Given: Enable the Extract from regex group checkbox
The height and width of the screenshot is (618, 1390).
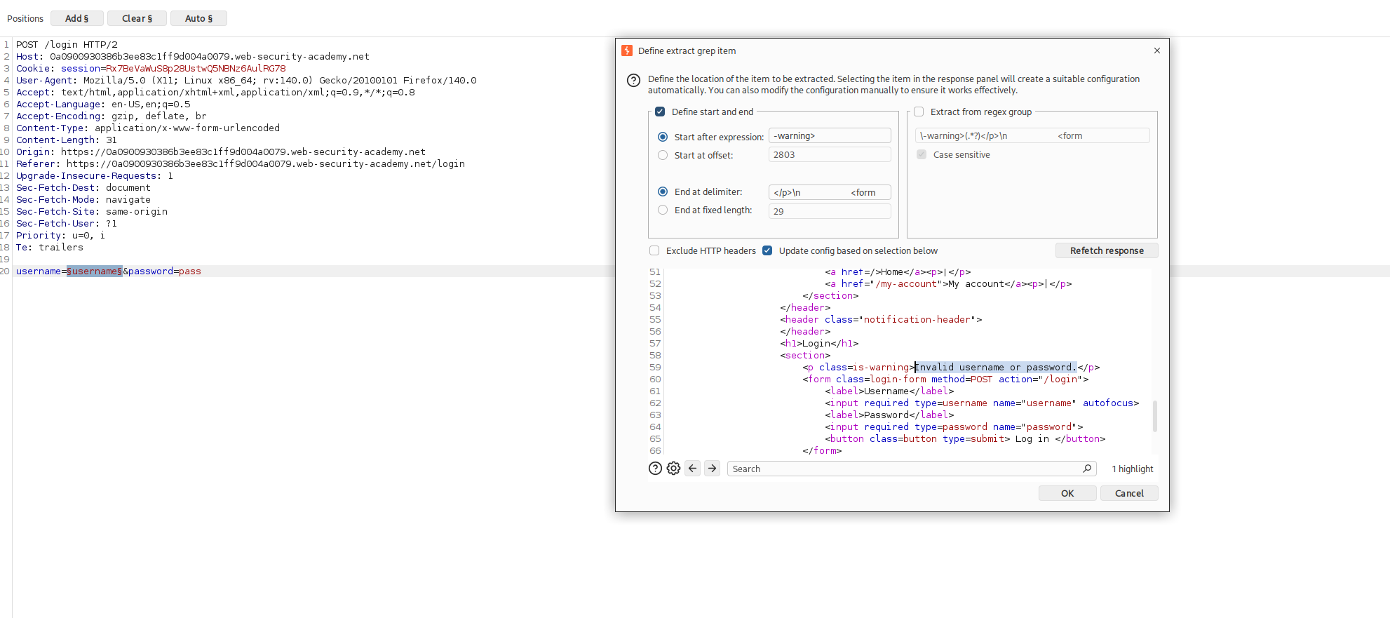Looking at the screenshot, I should (x=919, y=112).
